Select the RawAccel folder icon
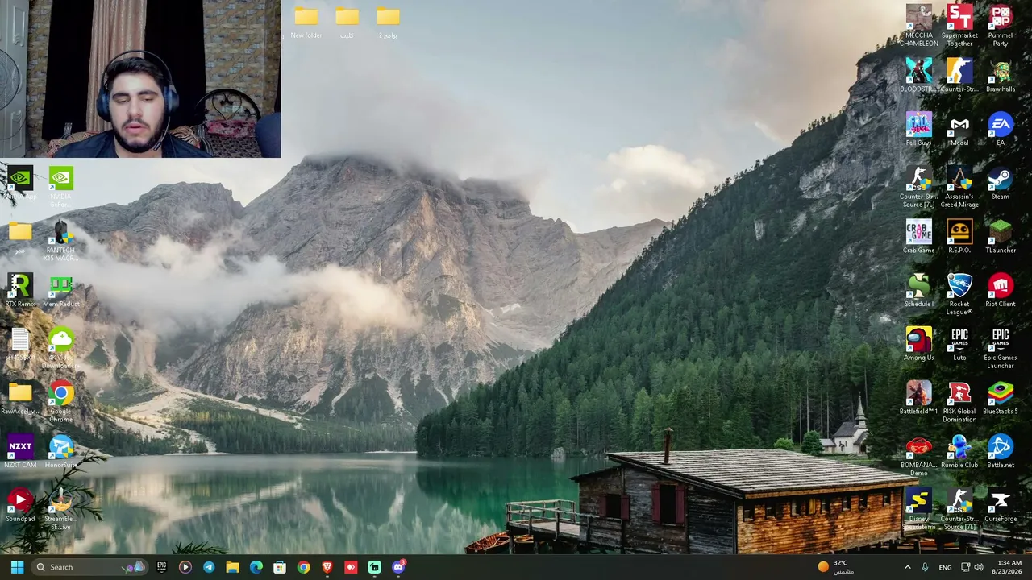The width and height of the screenshot is (1032, 580). [20, 399]
